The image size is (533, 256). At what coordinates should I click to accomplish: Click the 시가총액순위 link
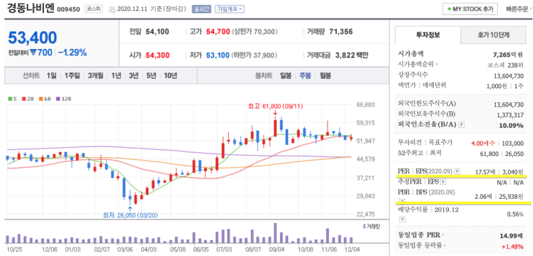[x=416, y=64]
